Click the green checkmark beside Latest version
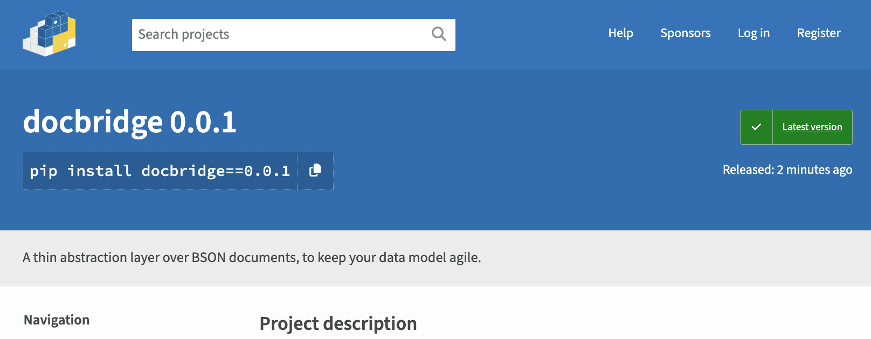 pyautogui.click(x=756, y=127)
